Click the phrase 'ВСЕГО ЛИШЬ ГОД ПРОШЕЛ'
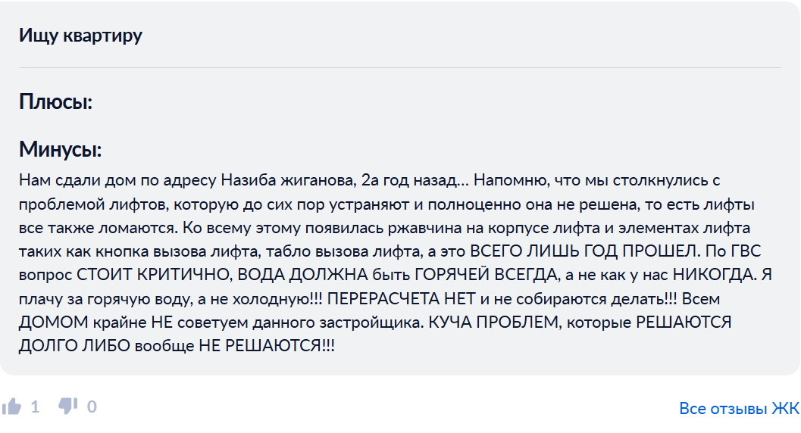The width and height of the screenshot is (801, 433). (584, 251)
